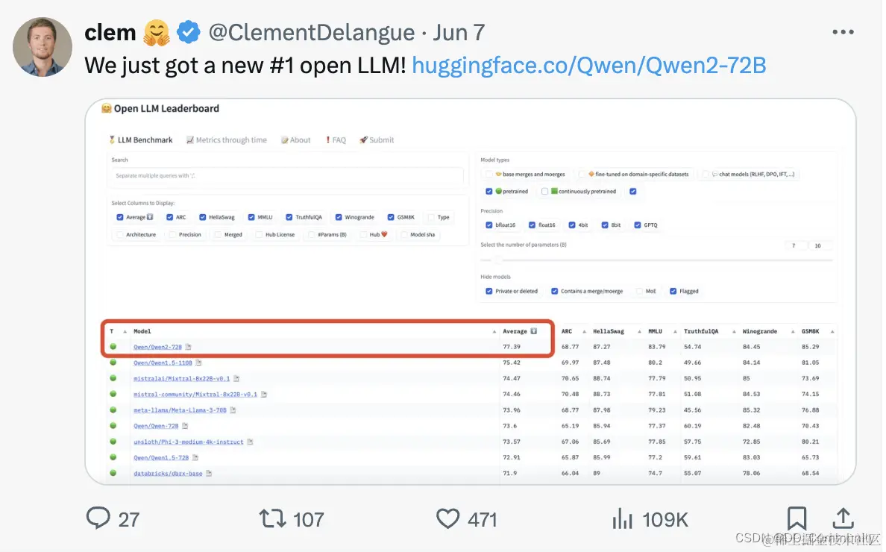Screen dimensions: 886x552
Task: Uncheck the GSM8K column checkbox
Action: click(391, 217)
